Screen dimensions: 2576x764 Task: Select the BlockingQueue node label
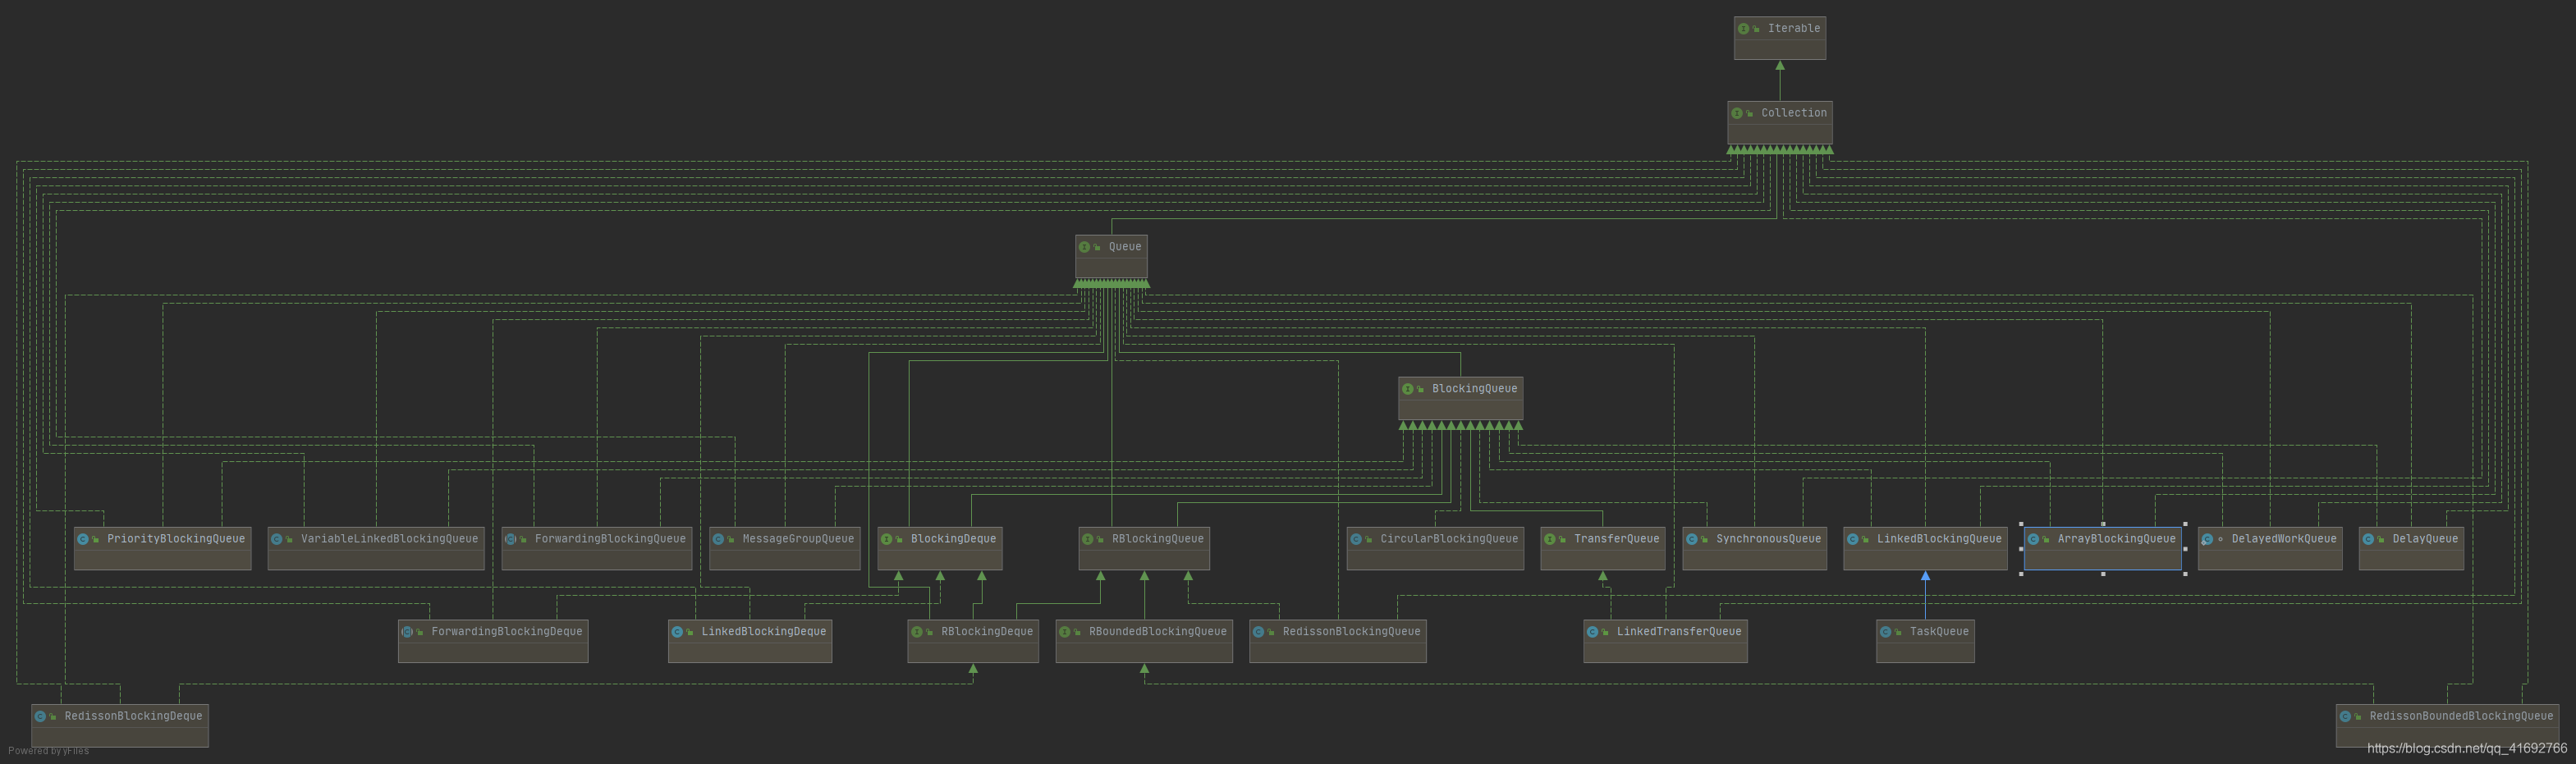pos(1474,389)
